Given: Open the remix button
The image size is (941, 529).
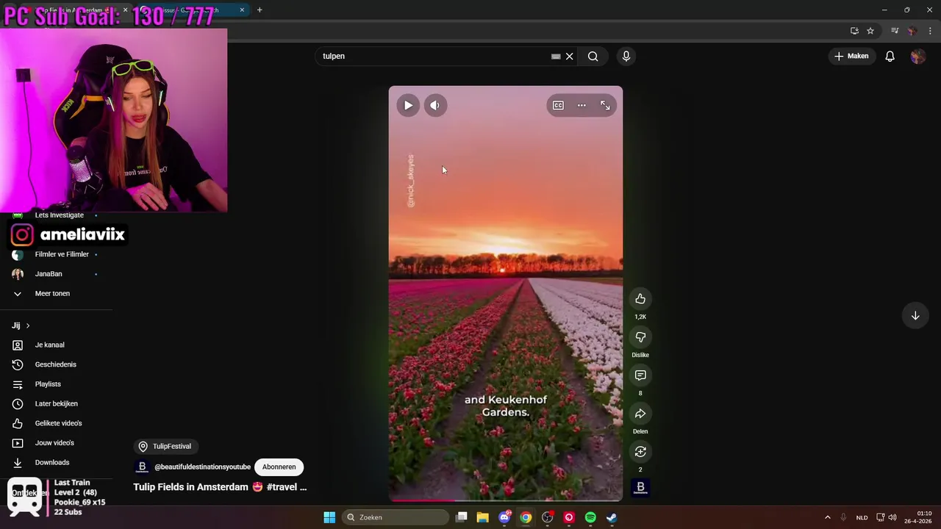Looking at the screenshot, I should click(640, 451).
